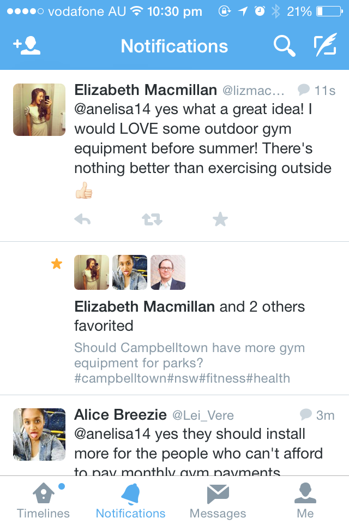Tap the orange favorite star indicator

pos(56,264)
